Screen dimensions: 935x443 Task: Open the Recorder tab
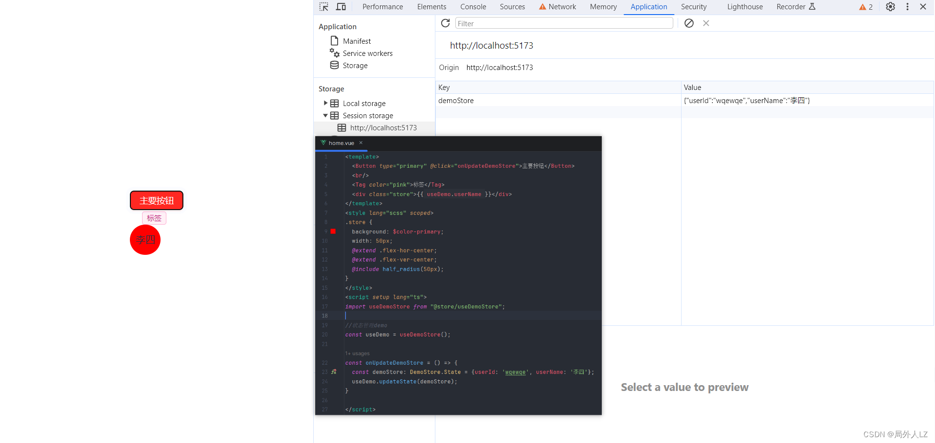(796, 7)
